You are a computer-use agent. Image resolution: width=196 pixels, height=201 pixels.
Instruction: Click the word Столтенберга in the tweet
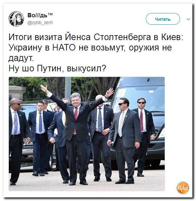(x=122, y=37)
